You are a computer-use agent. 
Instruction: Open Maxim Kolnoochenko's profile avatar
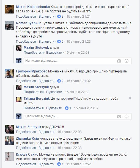coord(9,9)
